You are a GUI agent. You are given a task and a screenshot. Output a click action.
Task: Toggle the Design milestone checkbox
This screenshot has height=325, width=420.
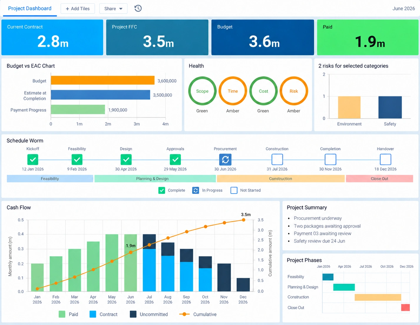(126, 160)
